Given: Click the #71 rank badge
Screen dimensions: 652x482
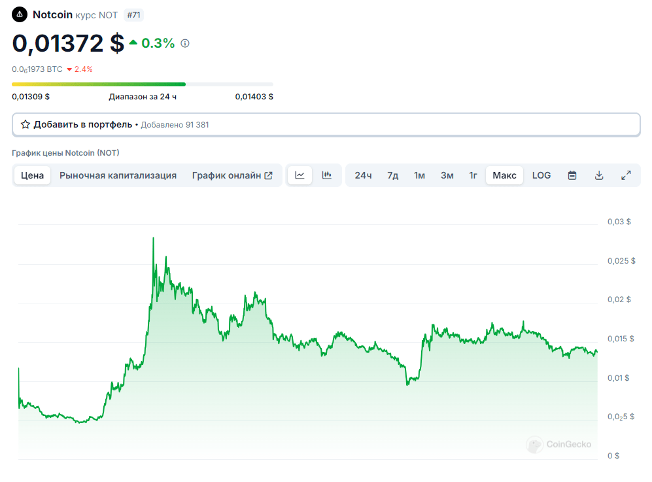Looking at the screenshot, I should pyautogui.click(x=133, y=15).
